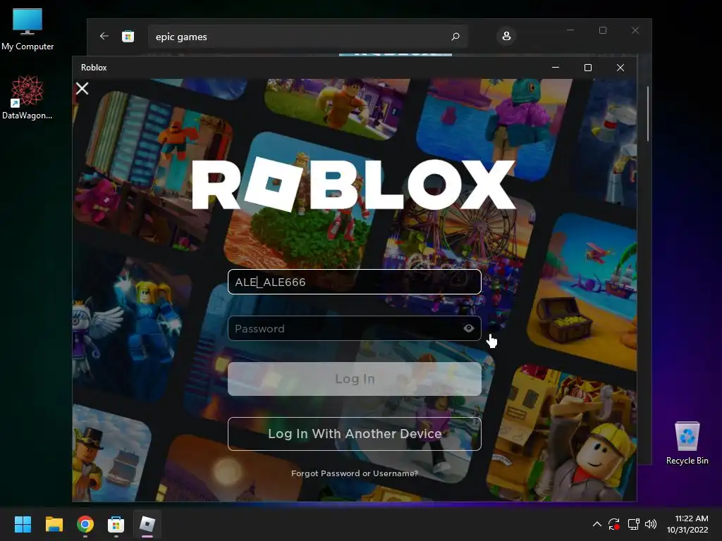
Task: Select the Recycle Bin desktop icon
Action: 687,443
